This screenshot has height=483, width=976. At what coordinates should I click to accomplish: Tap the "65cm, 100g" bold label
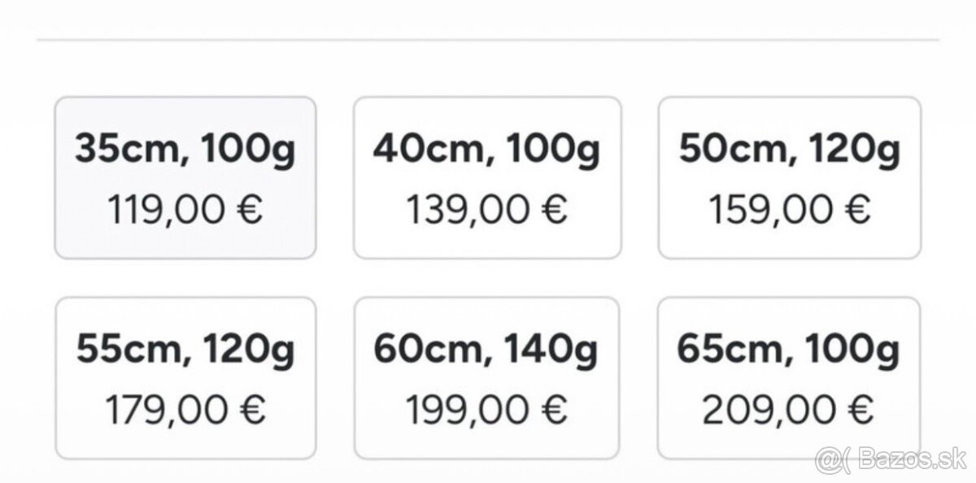click(x=789, y=350)
